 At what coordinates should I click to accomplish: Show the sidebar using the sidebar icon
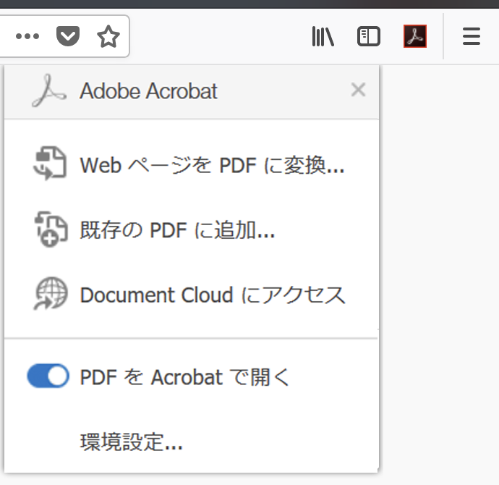click(369, 36)
